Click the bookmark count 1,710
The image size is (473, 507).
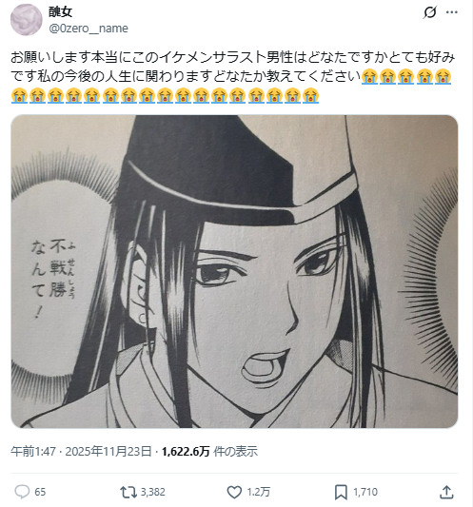[x=365, y=492]
